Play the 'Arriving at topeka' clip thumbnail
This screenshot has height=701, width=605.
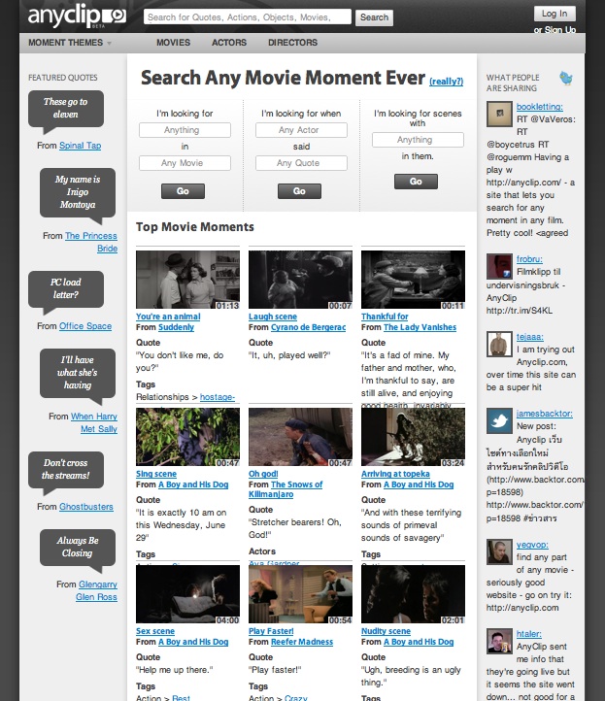tap(413, 437)
